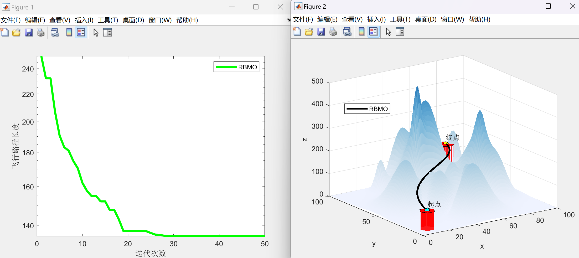Click green line sample in RBMO legend
This screenshot has height=258, width=579.
coord(226,67)
